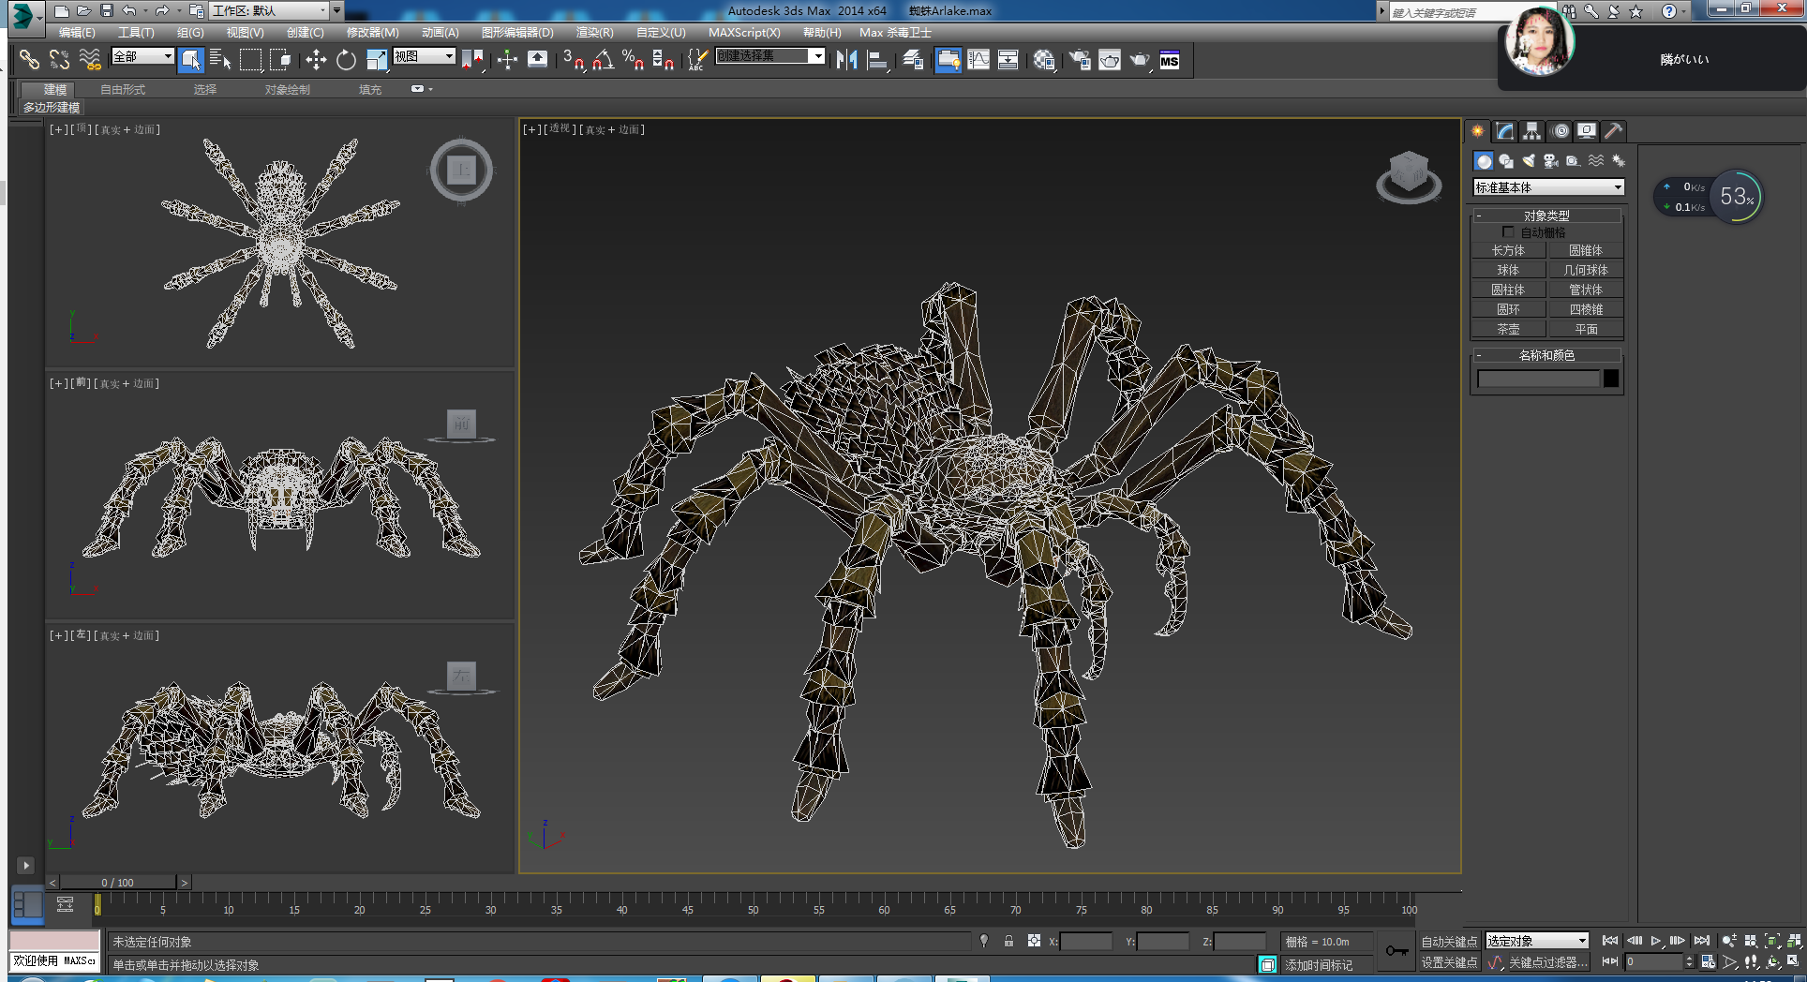Click the Edit Named Selection Sets icon
This screenshot has height=982, width=1807.
[x=697, y=60]
